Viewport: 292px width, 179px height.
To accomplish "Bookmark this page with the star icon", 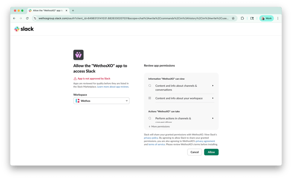I will tap(233, 18).
